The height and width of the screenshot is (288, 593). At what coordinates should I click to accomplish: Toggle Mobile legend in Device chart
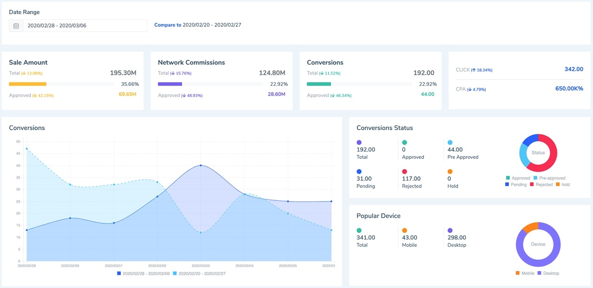524,273
